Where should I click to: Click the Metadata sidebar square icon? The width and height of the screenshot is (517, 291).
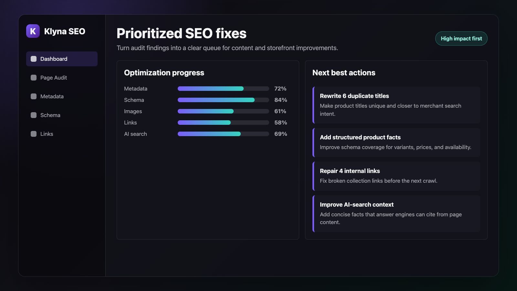click(x=34, y=96)
